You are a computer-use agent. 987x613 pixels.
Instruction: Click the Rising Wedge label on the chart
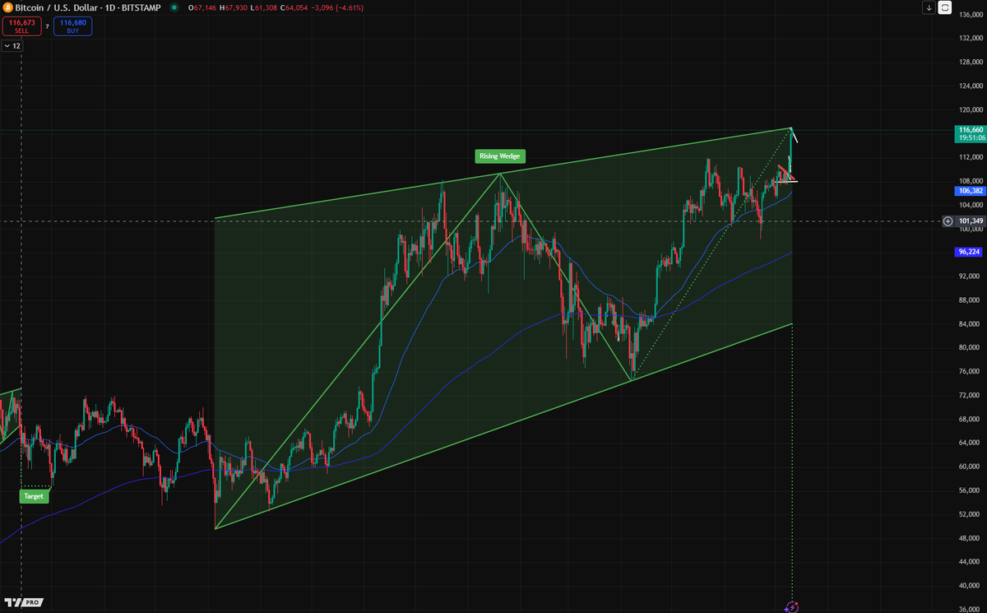pos(500,156)
